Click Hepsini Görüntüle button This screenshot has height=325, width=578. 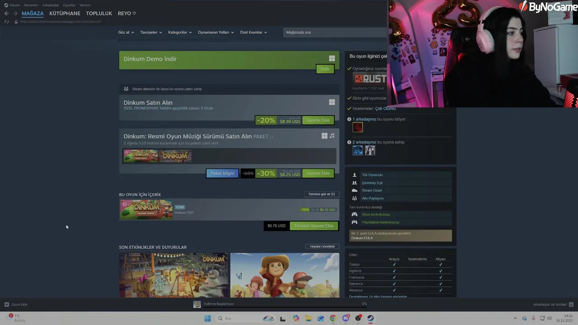click(x=322, y=246)
